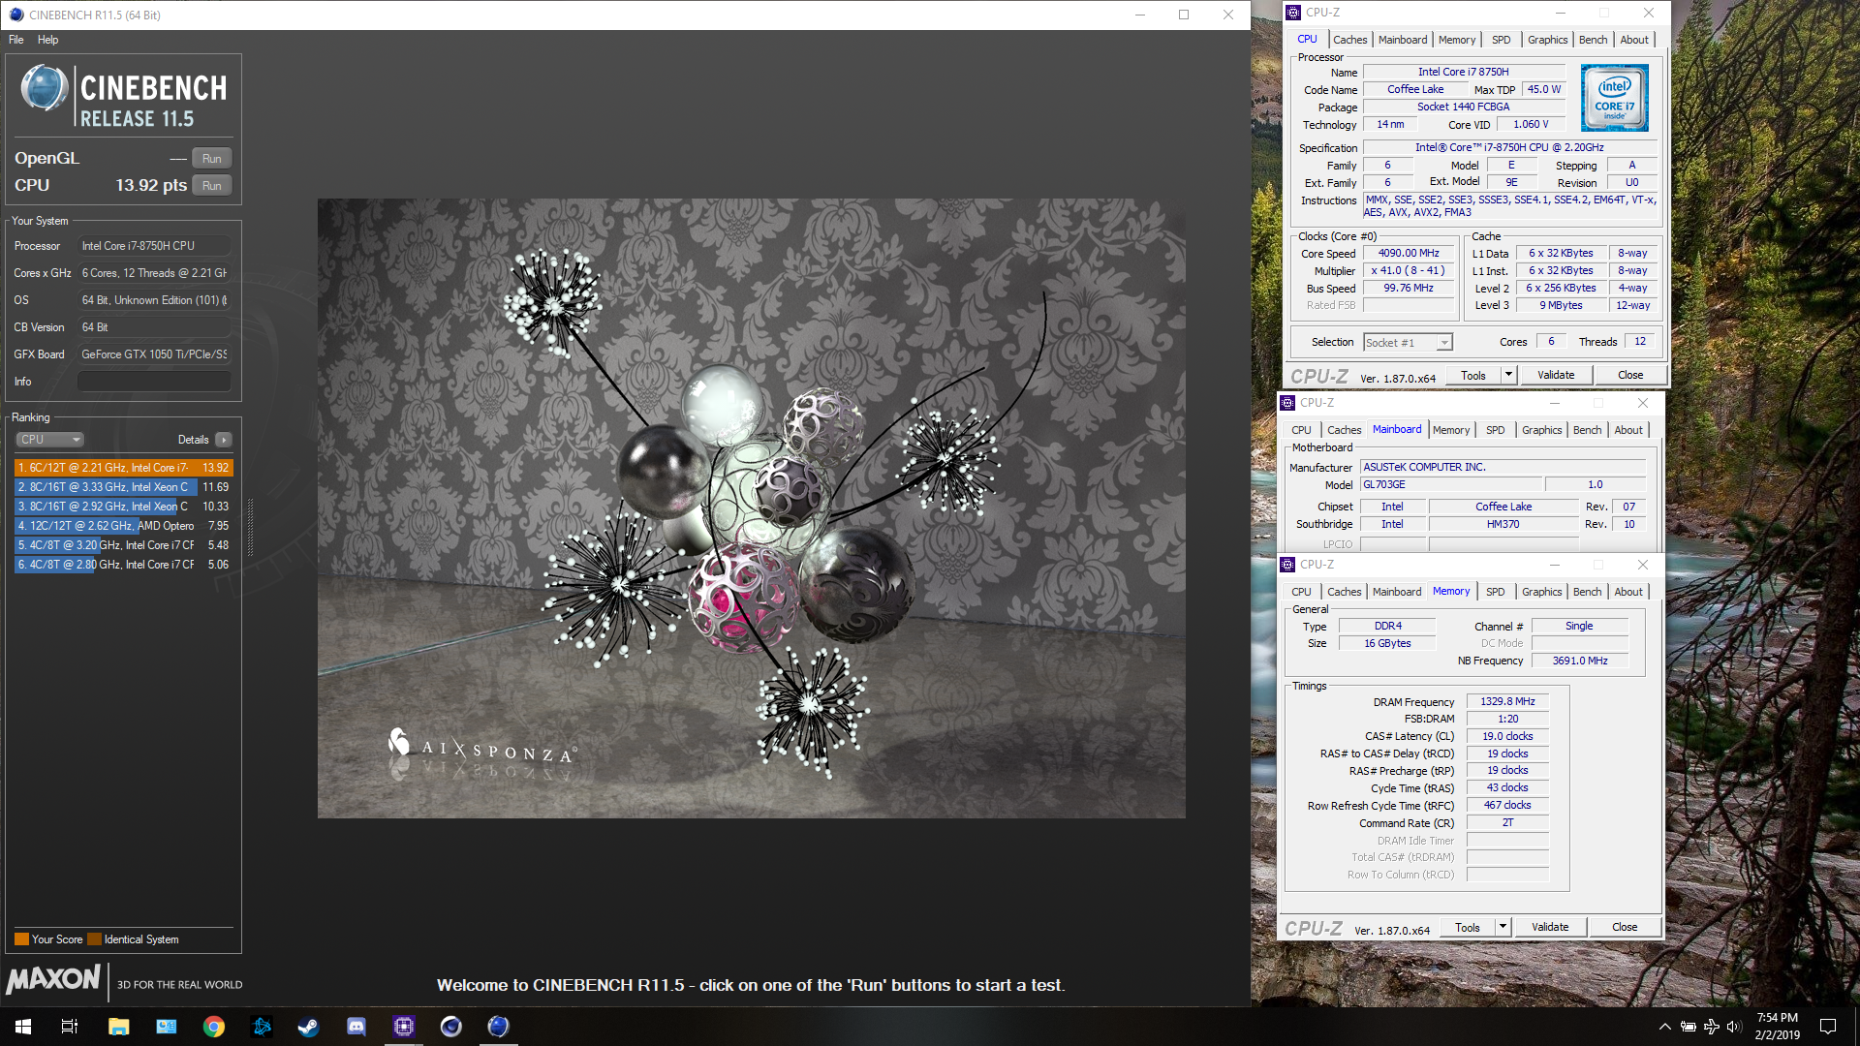This screenshot has width=1860, height=1046.
Task: Open Task View from the taskbar
Action: pos(70,1027)
